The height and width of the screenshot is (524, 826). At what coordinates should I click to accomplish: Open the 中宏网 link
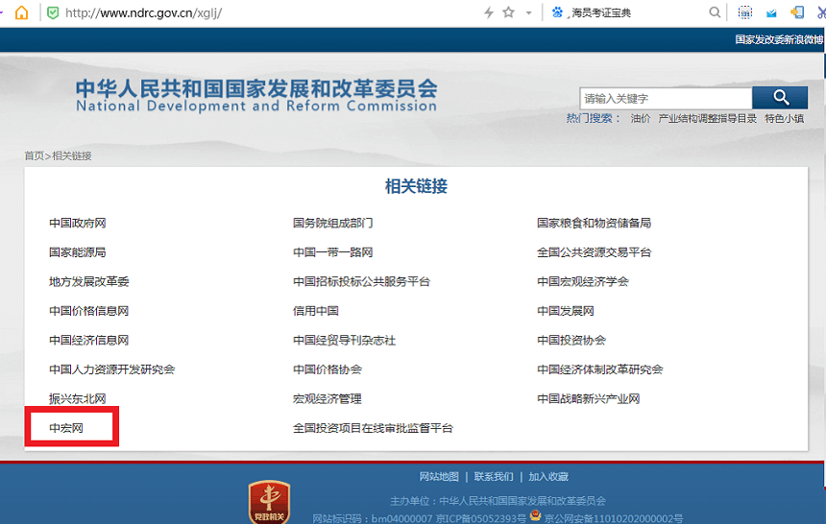tap(66, 428)
